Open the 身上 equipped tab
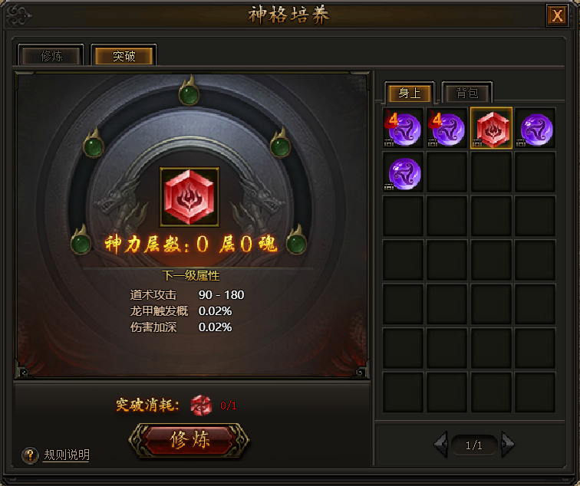This screenshot has width=580, height=486. pos(410,93)
